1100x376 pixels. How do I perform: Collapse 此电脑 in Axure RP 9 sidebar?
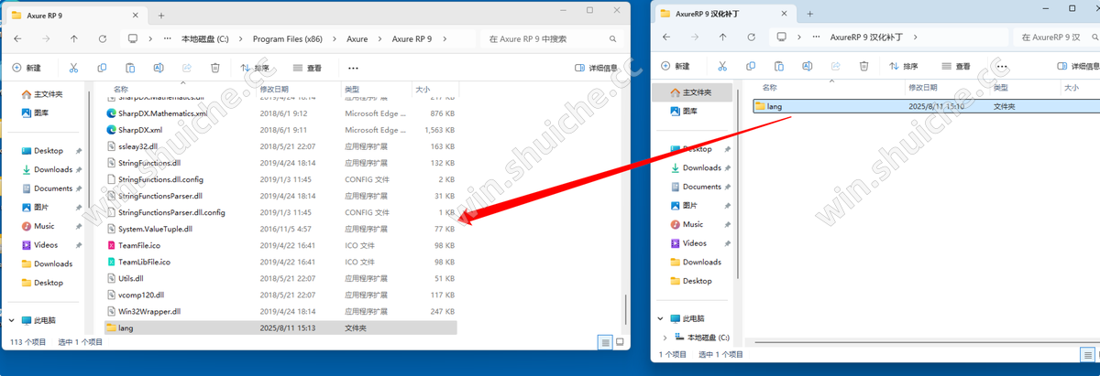click(11, 320)
